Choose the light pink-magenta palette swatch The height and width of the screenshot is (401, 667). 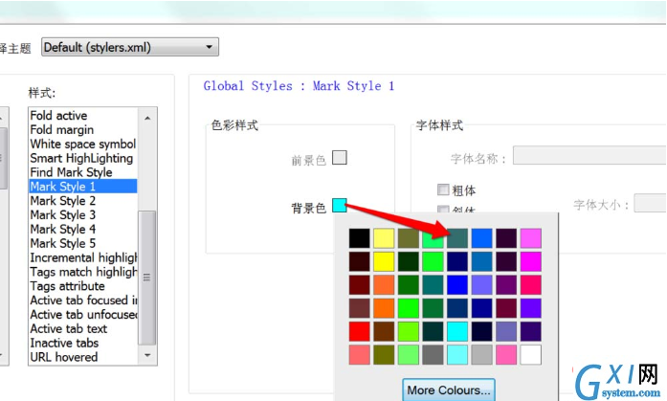pos(530,238)
